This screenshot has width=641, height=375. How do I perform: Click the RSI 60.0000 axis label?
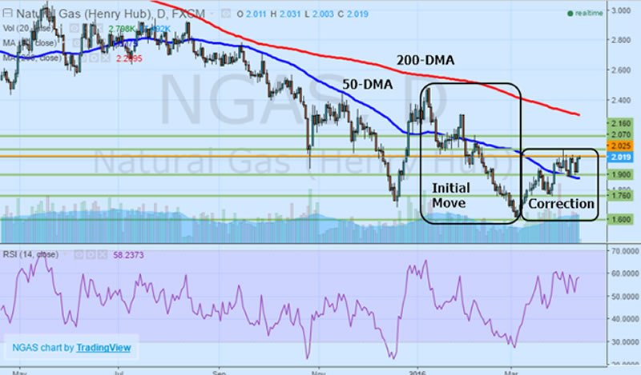(625, 273)
